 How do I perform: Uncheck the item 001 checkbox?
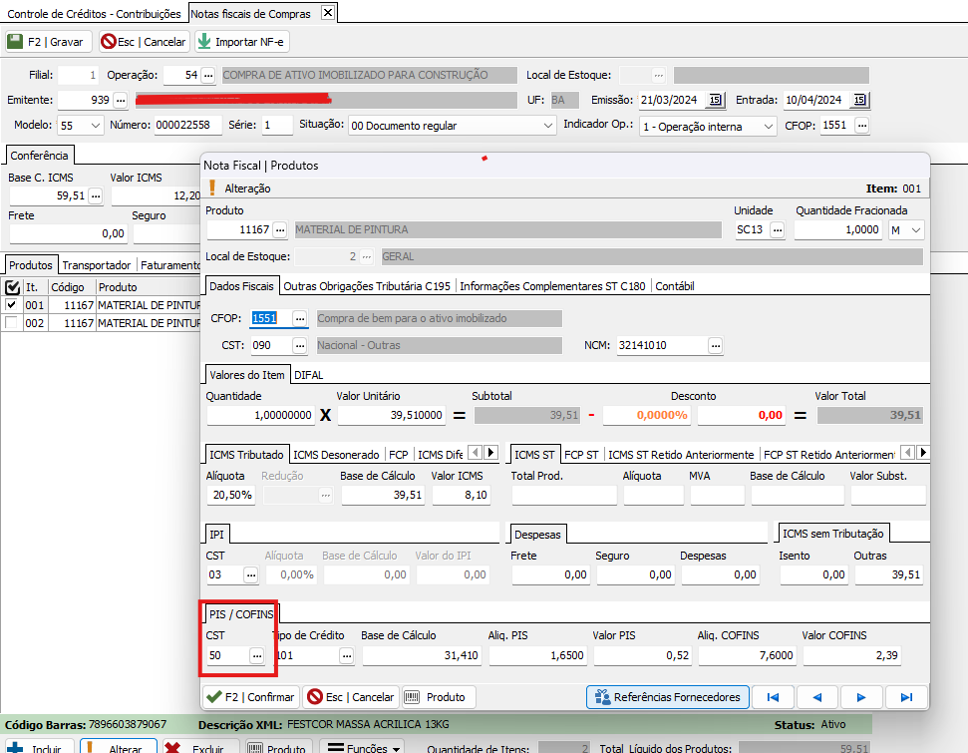coord(12,305)
